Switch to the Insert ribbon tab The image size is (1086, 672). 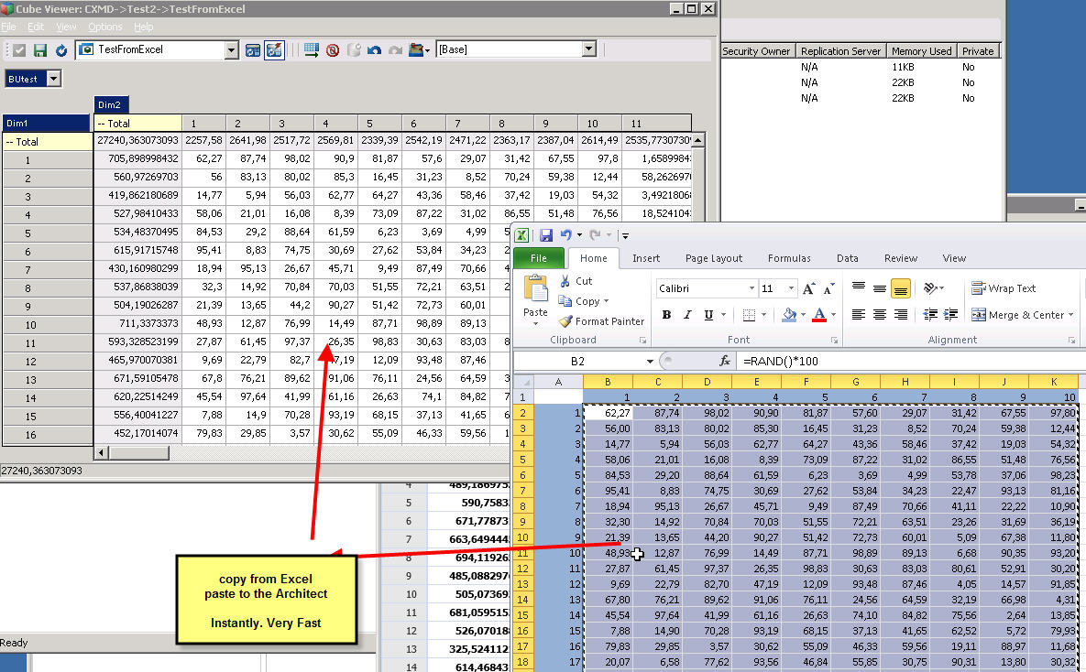pos(646,258)
